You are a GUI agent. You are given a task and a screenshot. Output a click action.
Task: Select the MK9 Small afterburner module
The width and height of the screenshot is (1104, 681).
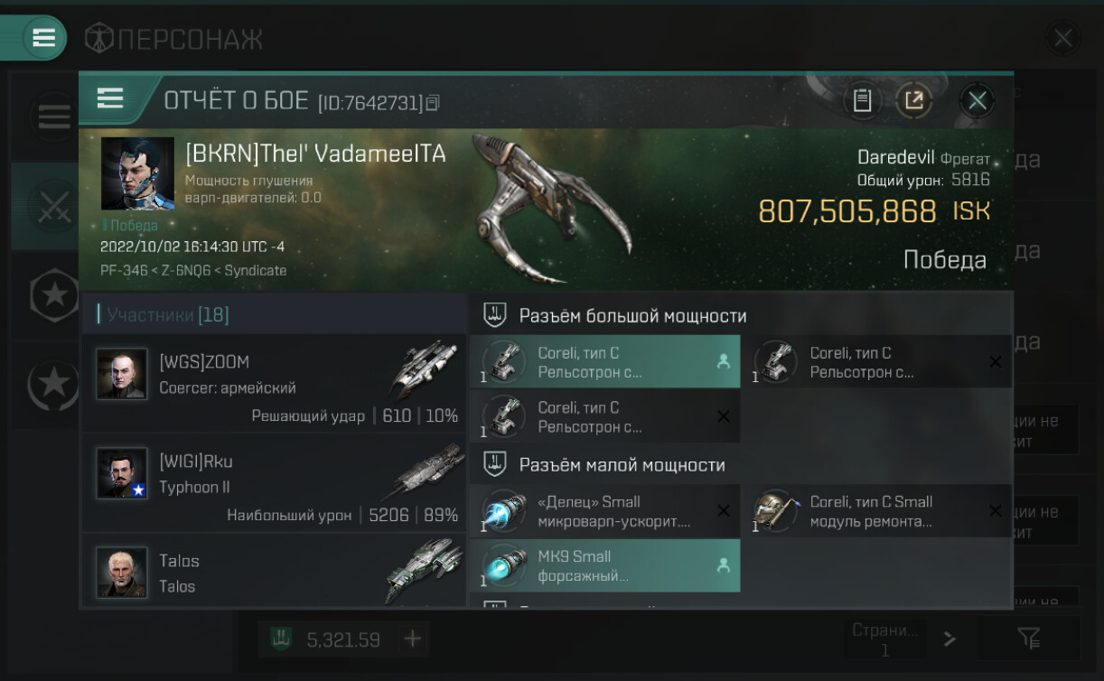604,565
